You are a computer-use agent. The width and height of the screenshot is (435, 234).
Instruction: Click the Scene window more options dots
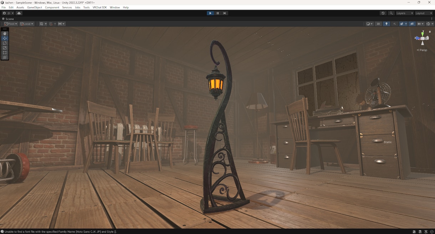431,19
